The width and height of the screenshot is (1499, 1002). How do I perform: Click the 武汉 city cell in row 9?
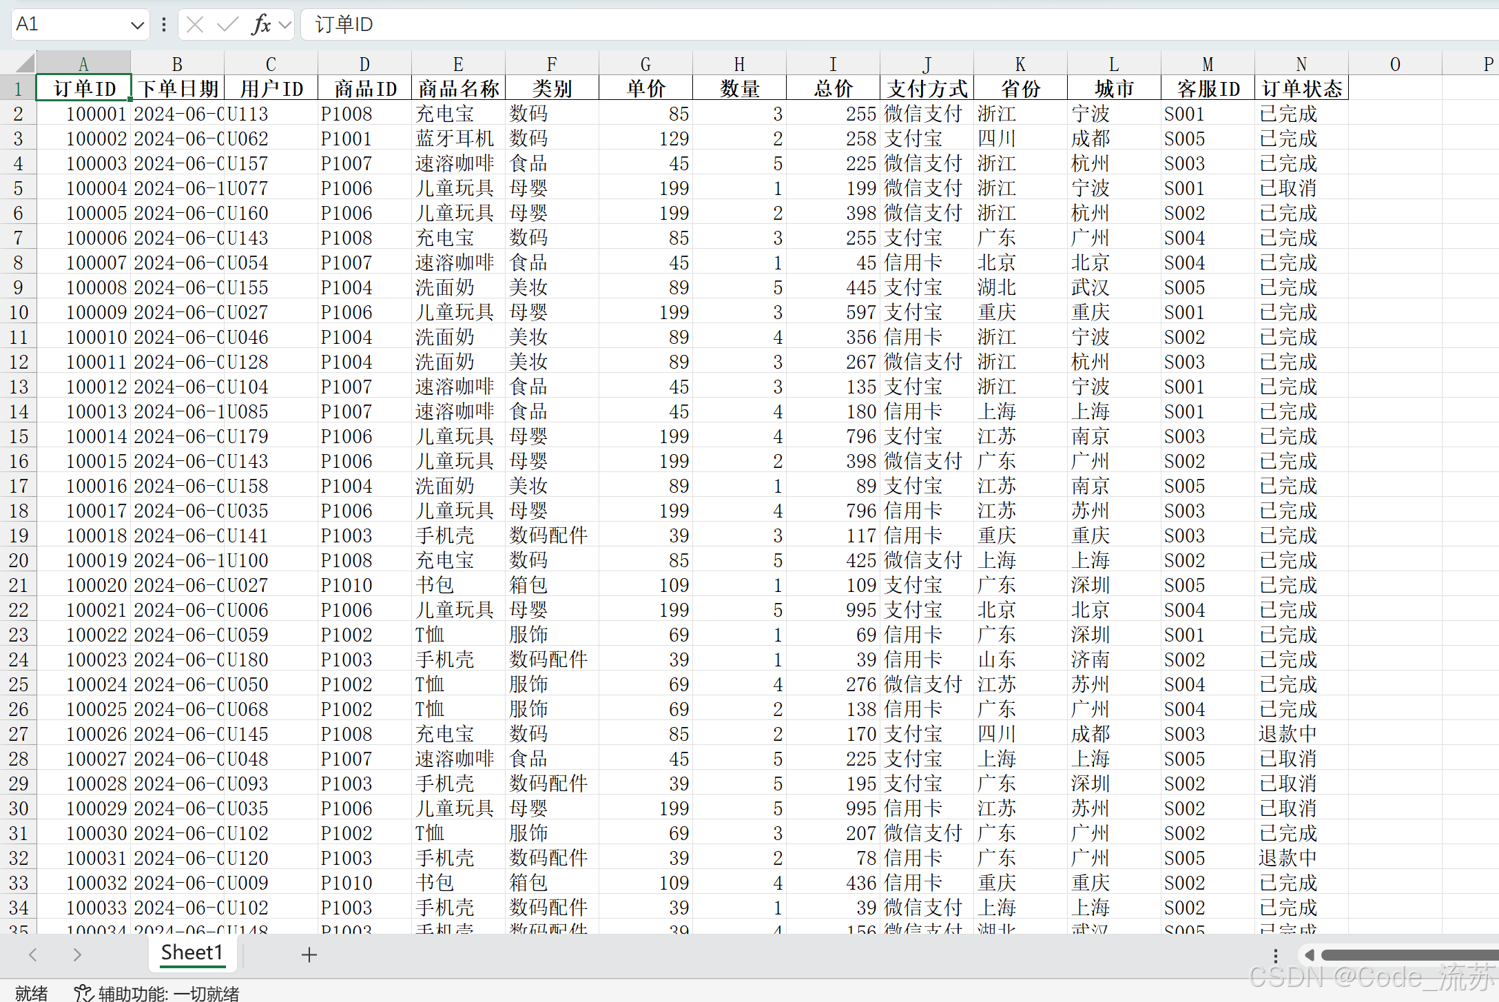[1114, 287]
